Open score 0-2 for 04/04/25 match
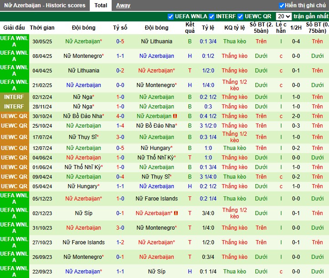 (120, 71)
